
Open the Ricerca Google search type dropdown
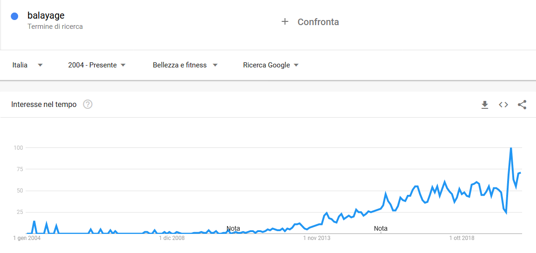[x=271, y=65]
